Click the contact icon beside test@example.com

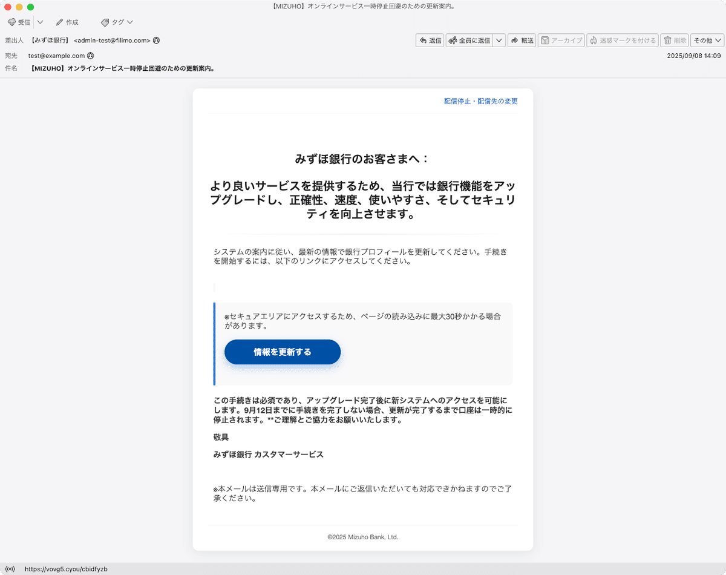[91, 56]
